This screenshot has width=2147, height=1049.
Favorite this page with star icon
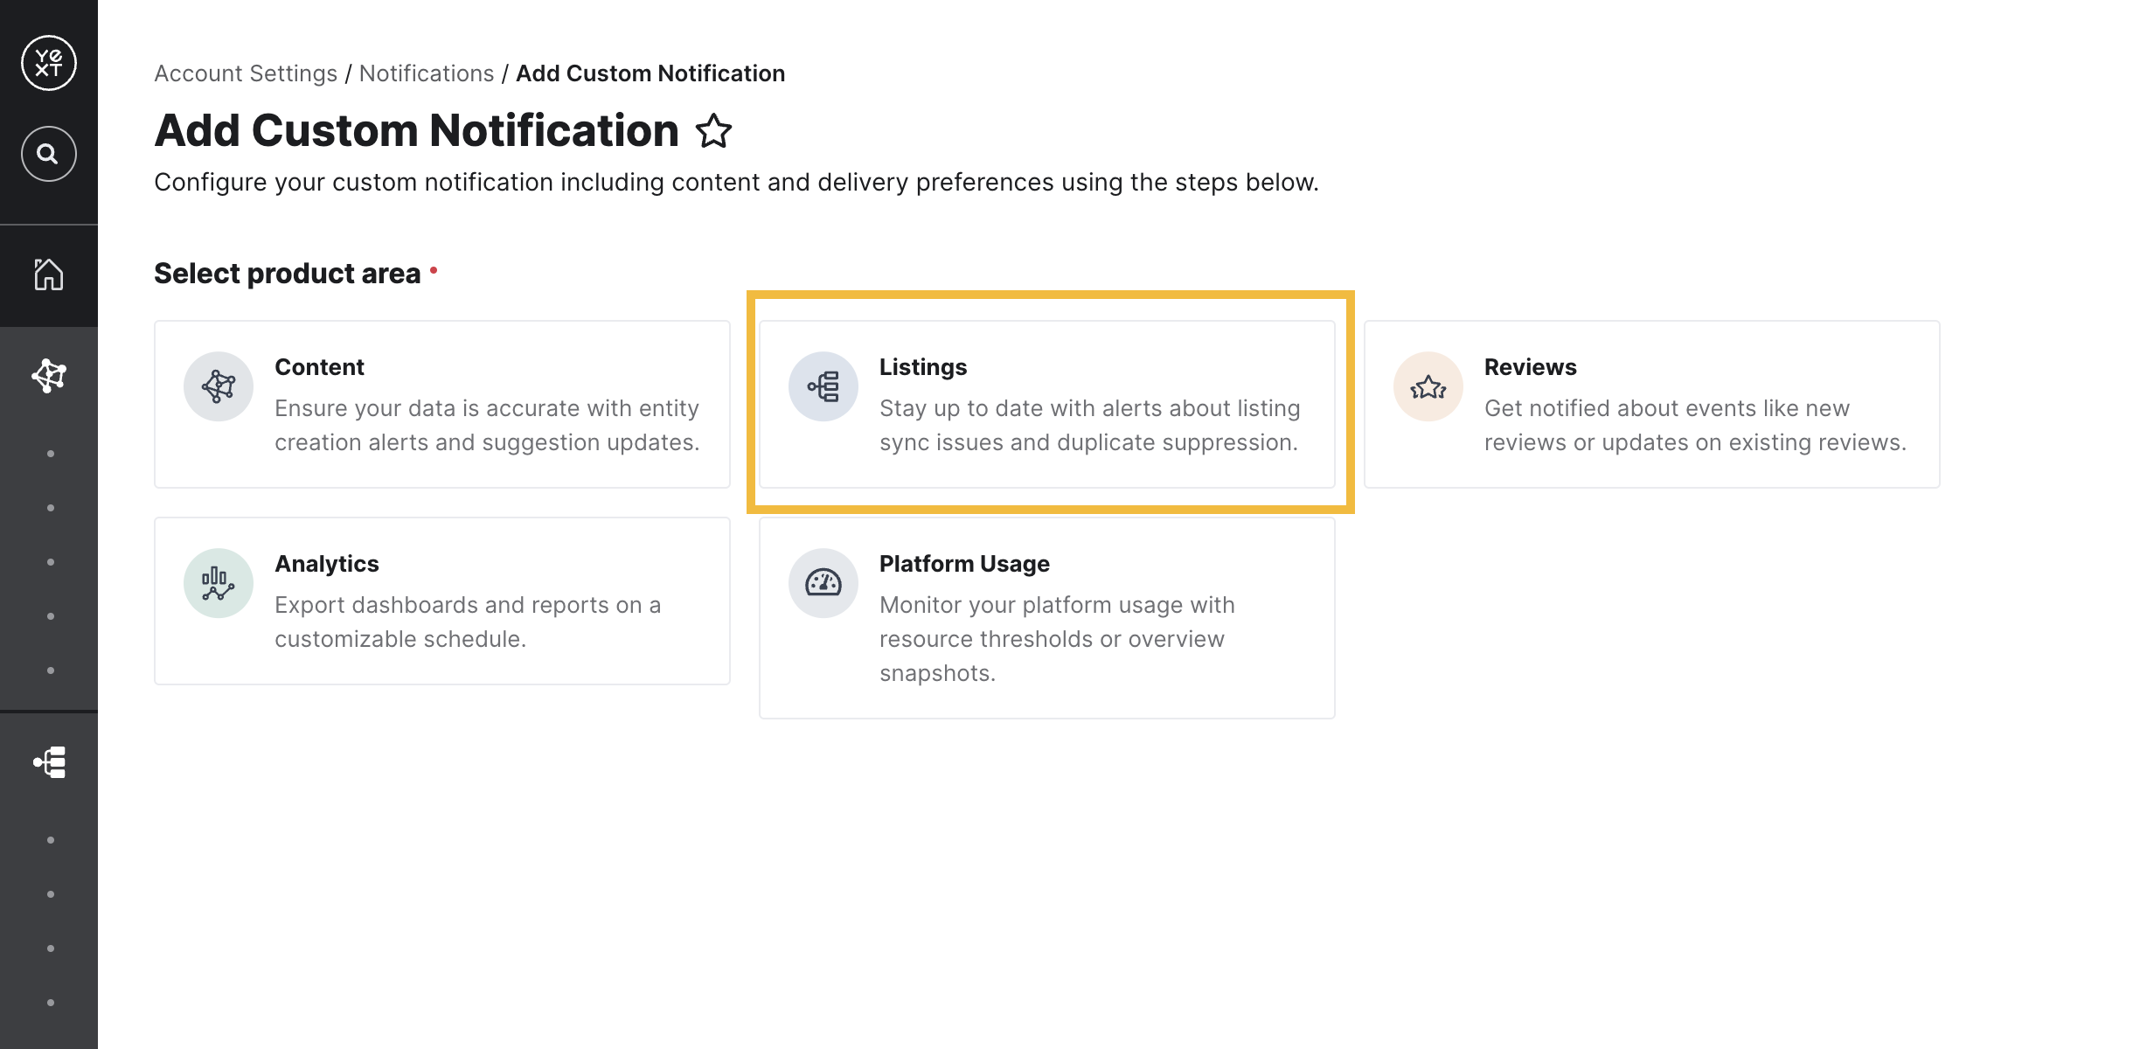(x=713, y=131)
